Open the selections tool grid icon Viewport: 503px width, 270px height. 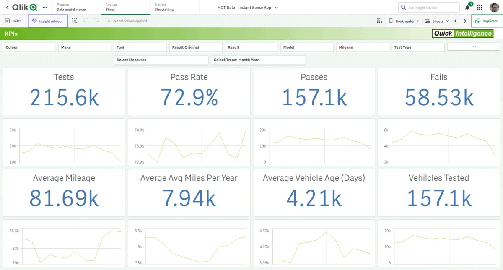[x=379, y=21]
